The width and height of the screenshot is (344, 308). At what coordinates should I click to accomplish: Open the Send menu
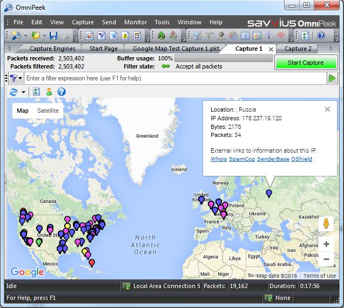click(109, 22)
